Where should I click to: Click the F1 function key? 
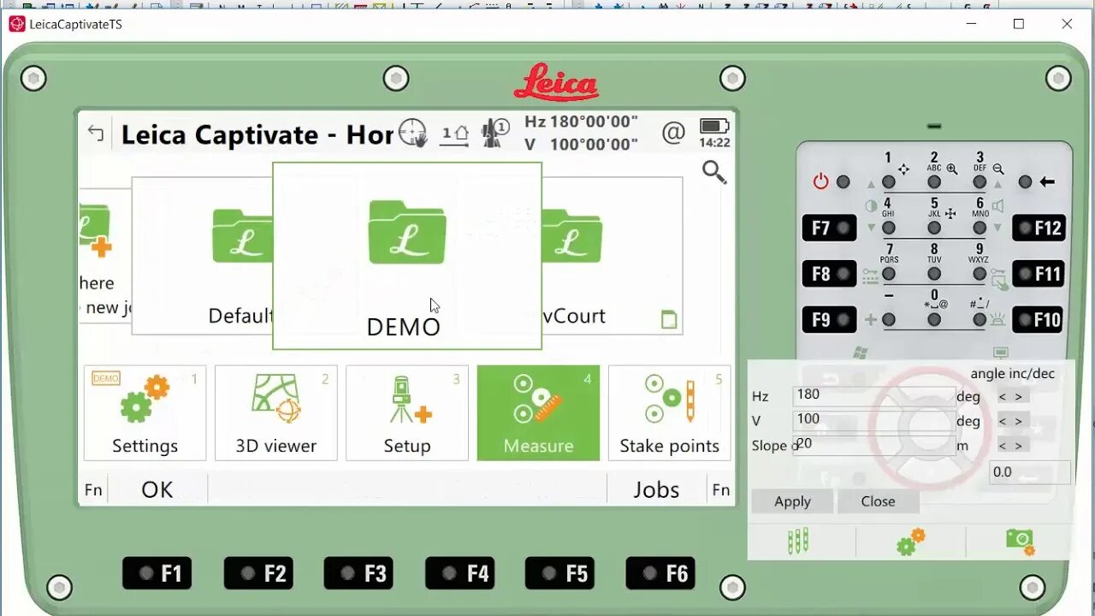click(157, 573)
